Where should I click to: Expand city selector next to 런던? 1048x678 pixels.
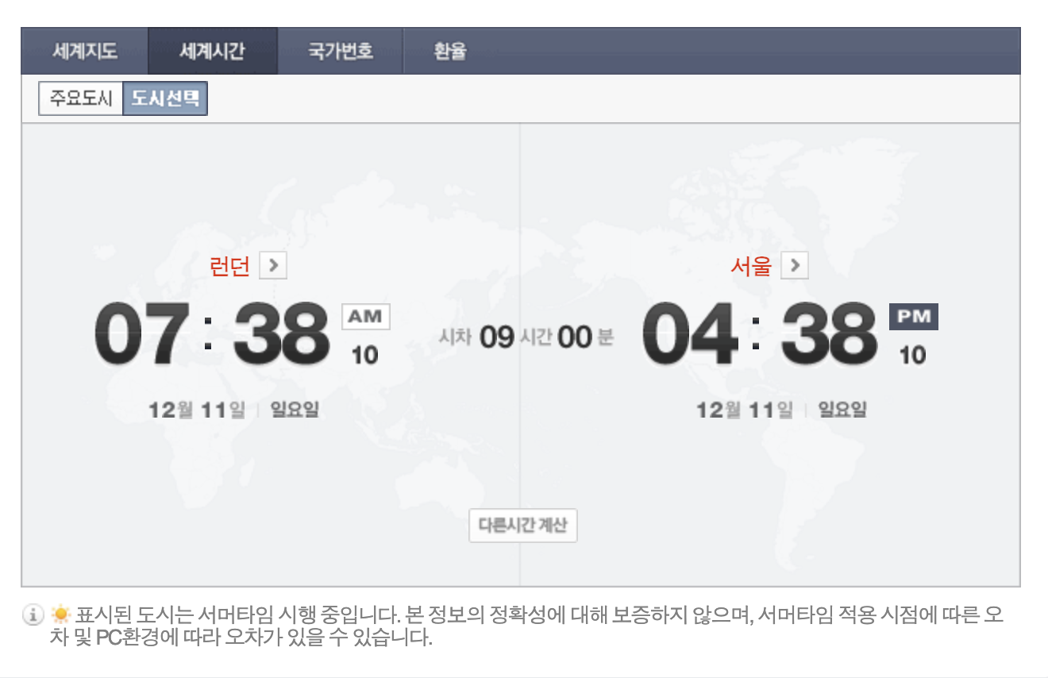tap(272, 266)
